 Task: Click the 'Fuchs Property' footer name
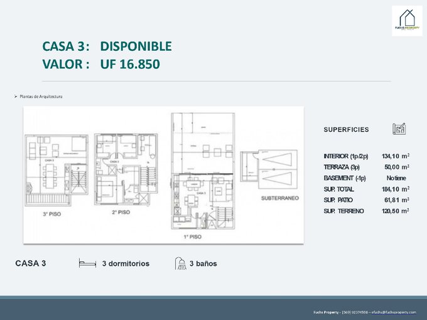tap(326, 312)
